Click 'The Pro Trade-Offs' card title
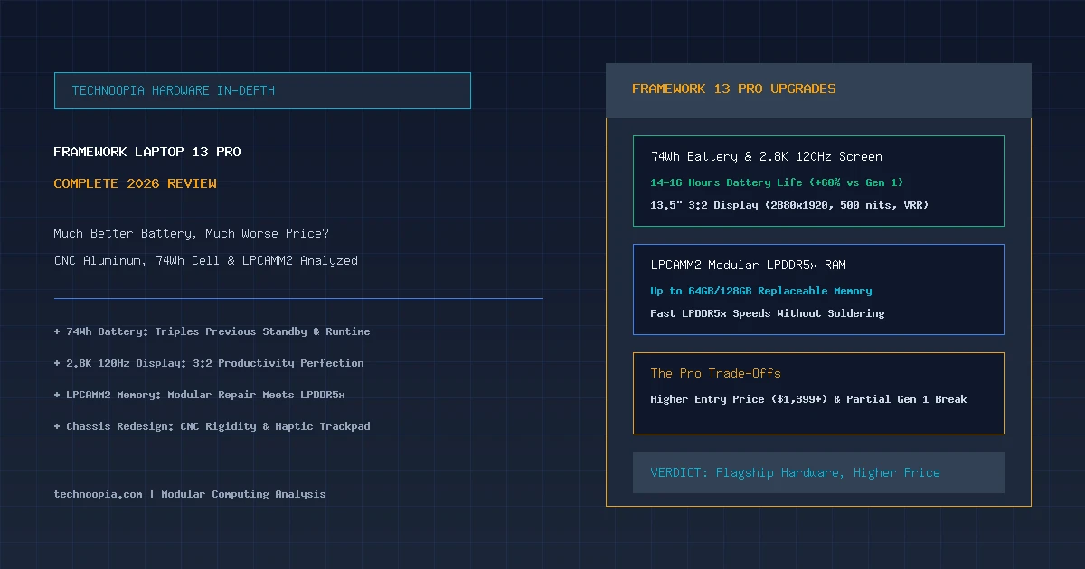This screenshot has width=1085, height=569. (x=716, y=373)
